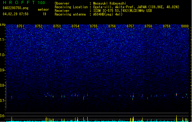Click the 0756 time marker
This screenshot has width=192, height=122.
point(112,26)
